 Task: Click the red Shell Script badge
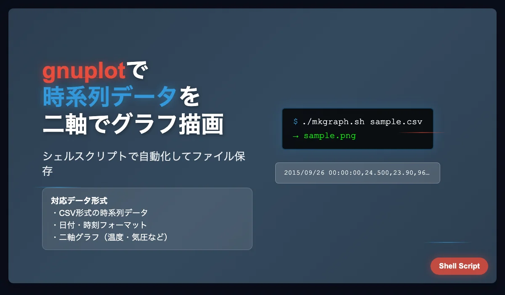[x=459, y=266]
